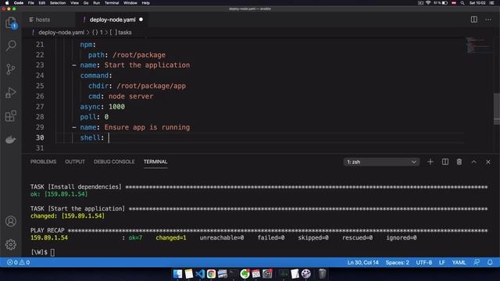Launch Google Chrome from the dock

coord(211,274)
